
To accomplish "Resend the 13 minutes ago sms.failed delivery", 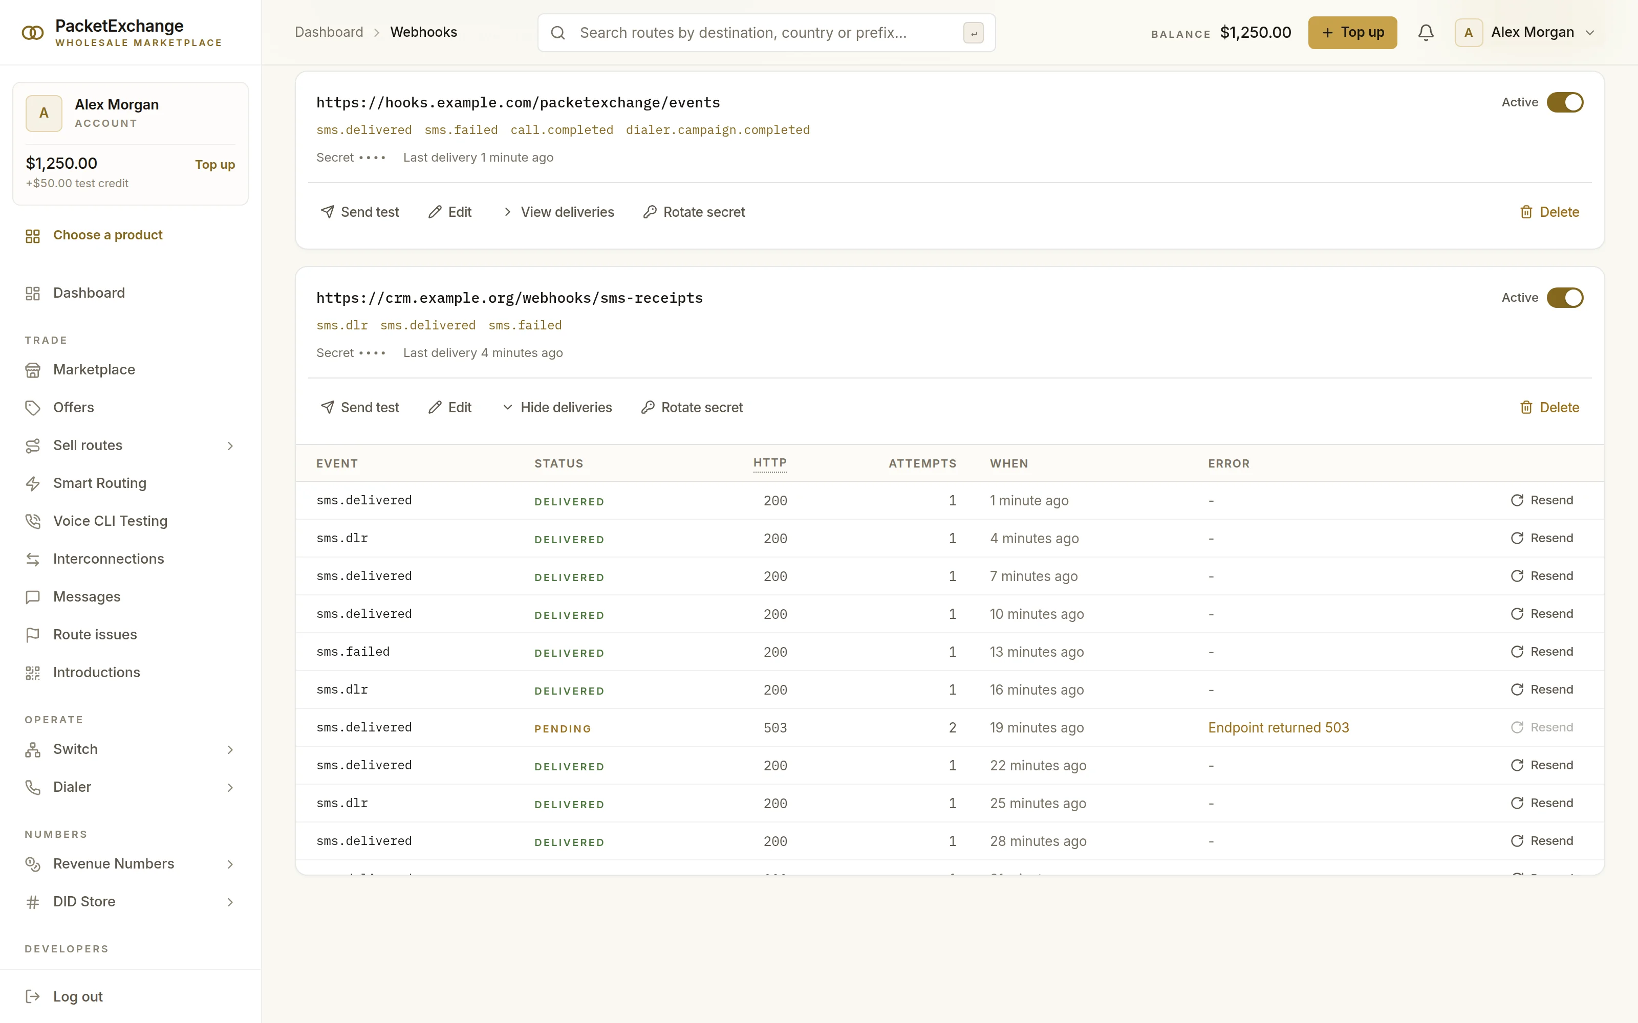I will tap(1542, 652).
